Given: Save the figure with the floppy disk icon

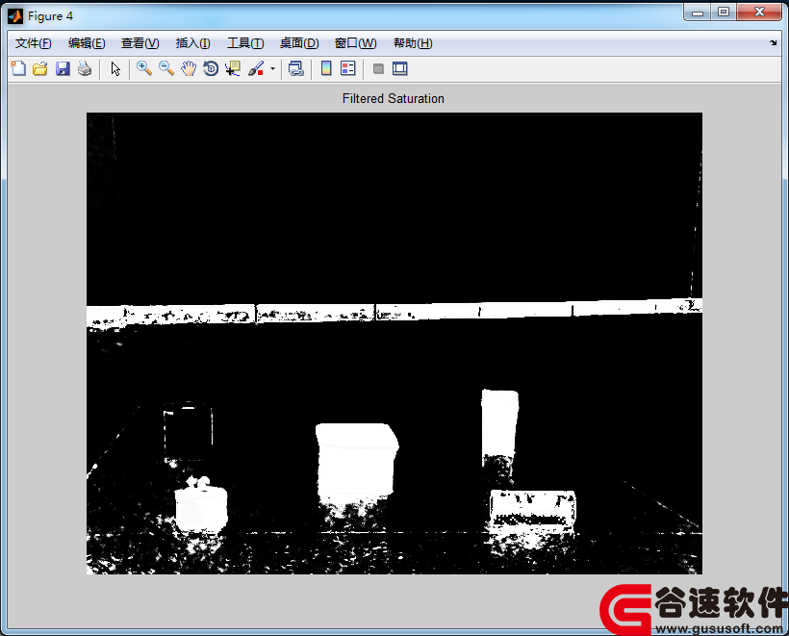Looking at the screenshot, I should pos(63,68).
